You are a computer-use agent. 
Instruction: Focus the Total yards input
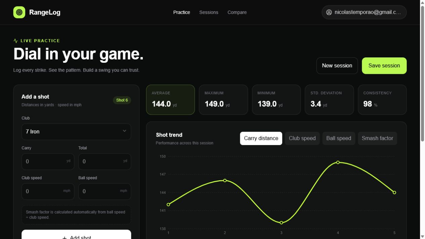[x=104, y=161]
